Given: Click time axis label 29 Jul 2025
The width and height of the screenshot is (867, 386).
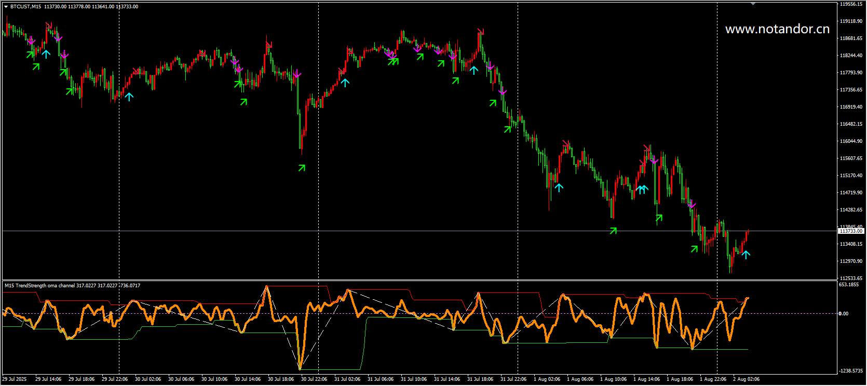Looking at the screenshot, I should pos(15,379).
